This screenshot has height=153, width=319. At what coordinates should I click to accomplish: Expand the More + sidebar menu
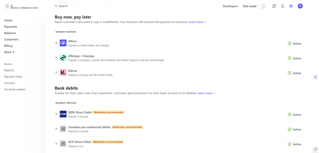click(x=9, y=52)
